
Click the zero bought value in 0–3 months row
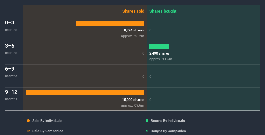tap(150, 30)
